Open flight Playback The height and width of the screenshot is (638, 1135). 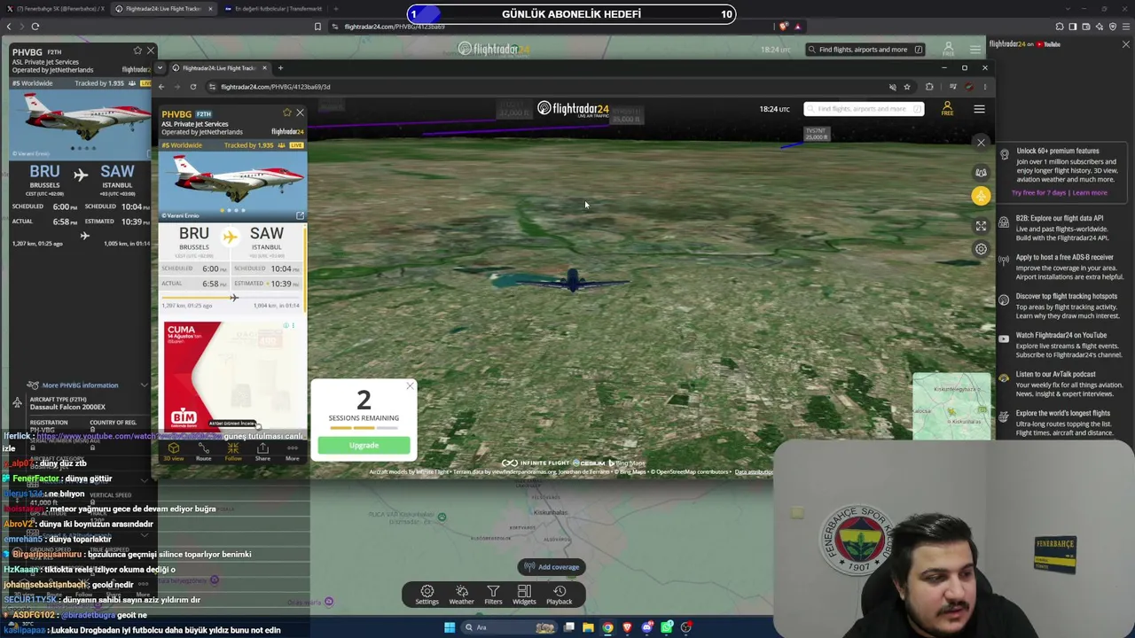pos(560,595)
